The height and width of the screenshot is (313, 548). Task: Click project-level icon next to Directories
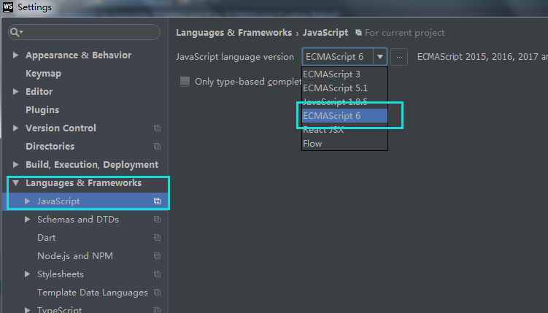coord(158,147)
